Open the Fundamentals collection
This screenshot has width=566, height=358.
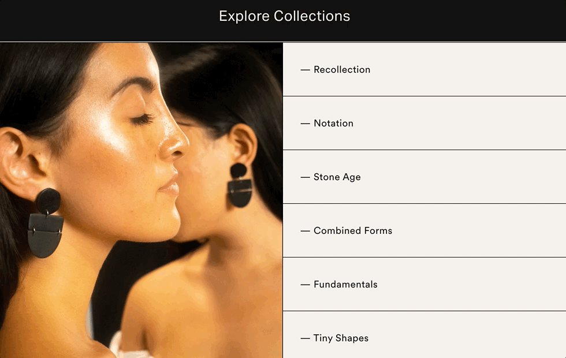pos(345,284)
